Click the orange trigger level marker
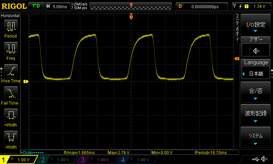Screen dimensions: 273x164 (x=236, y=59)
